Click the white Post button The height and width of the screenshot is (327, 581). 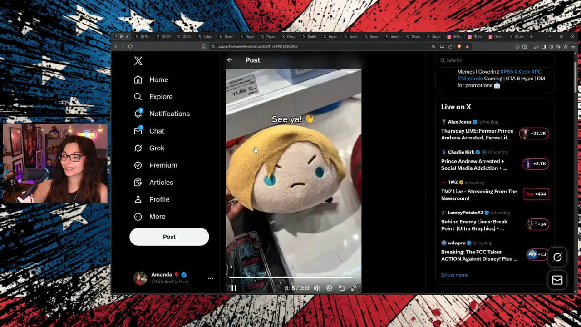pos(169,237)
